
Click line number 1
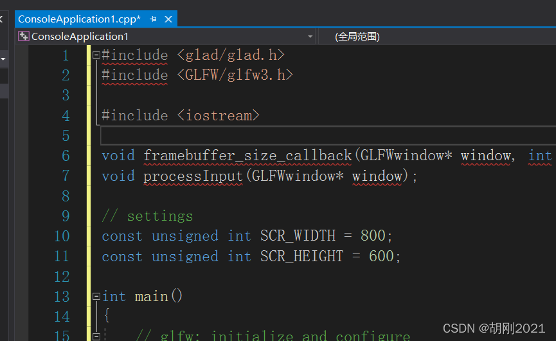tap(66, 55)
